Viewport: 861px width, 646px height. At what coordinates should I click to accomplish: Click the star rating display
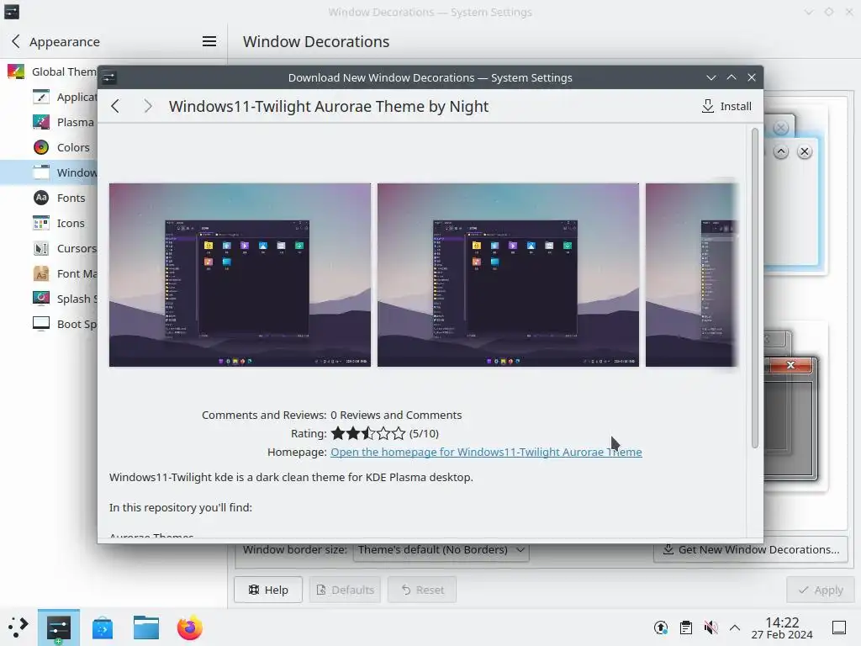368,433
